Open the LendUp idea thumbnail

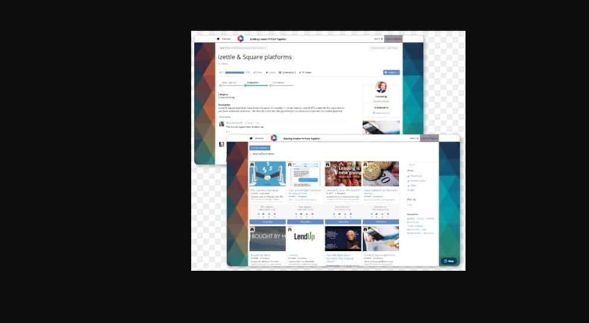point(305,237)
